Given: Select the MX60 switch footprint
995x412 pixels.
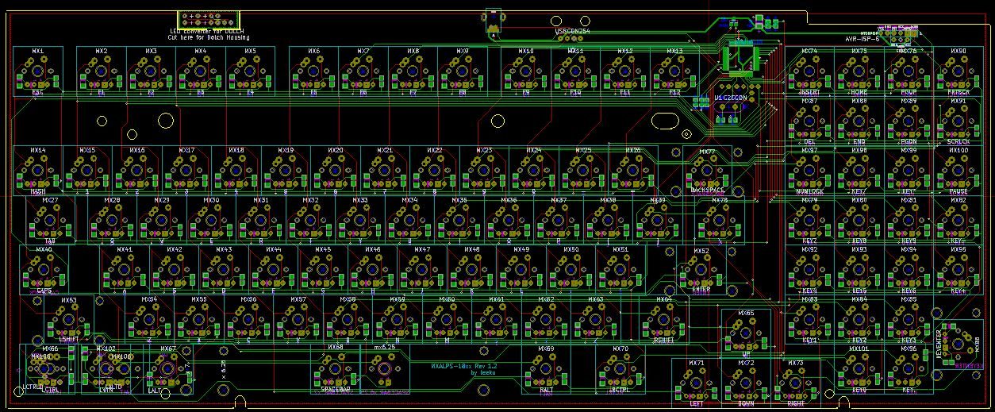Looking at the screenshot, I should click(x=447, y=320).
